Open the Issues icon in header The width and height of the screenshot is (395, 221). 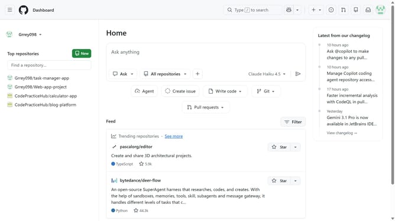pos(331,10)
